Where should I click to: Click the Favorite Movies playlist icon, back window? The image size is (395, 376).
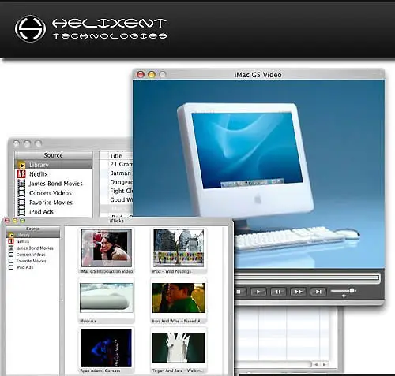point(21,203)
